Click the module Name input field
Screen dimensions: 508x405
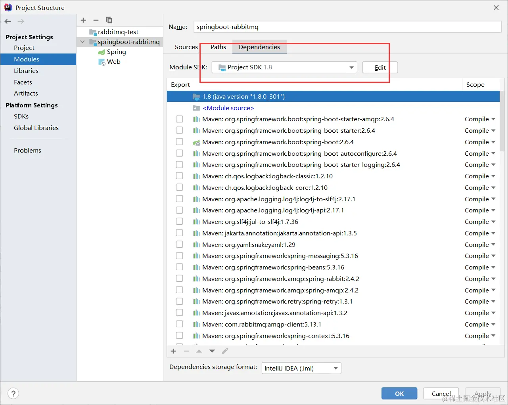coord(347,27)
